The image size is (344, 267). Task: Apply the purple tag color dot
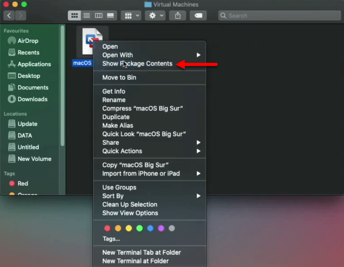[161, 228]
